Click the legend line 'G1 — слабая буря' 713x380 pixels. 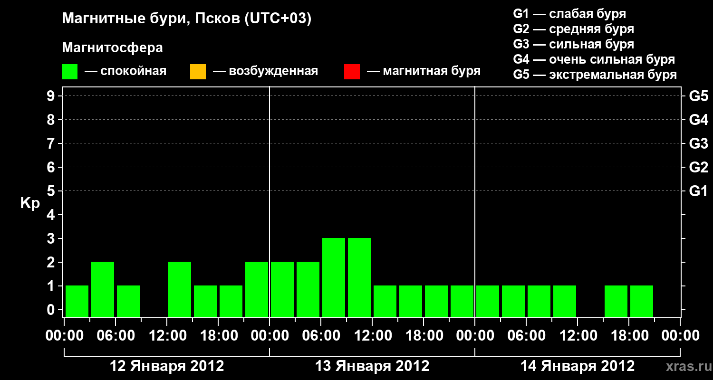(x=569, y=13)
